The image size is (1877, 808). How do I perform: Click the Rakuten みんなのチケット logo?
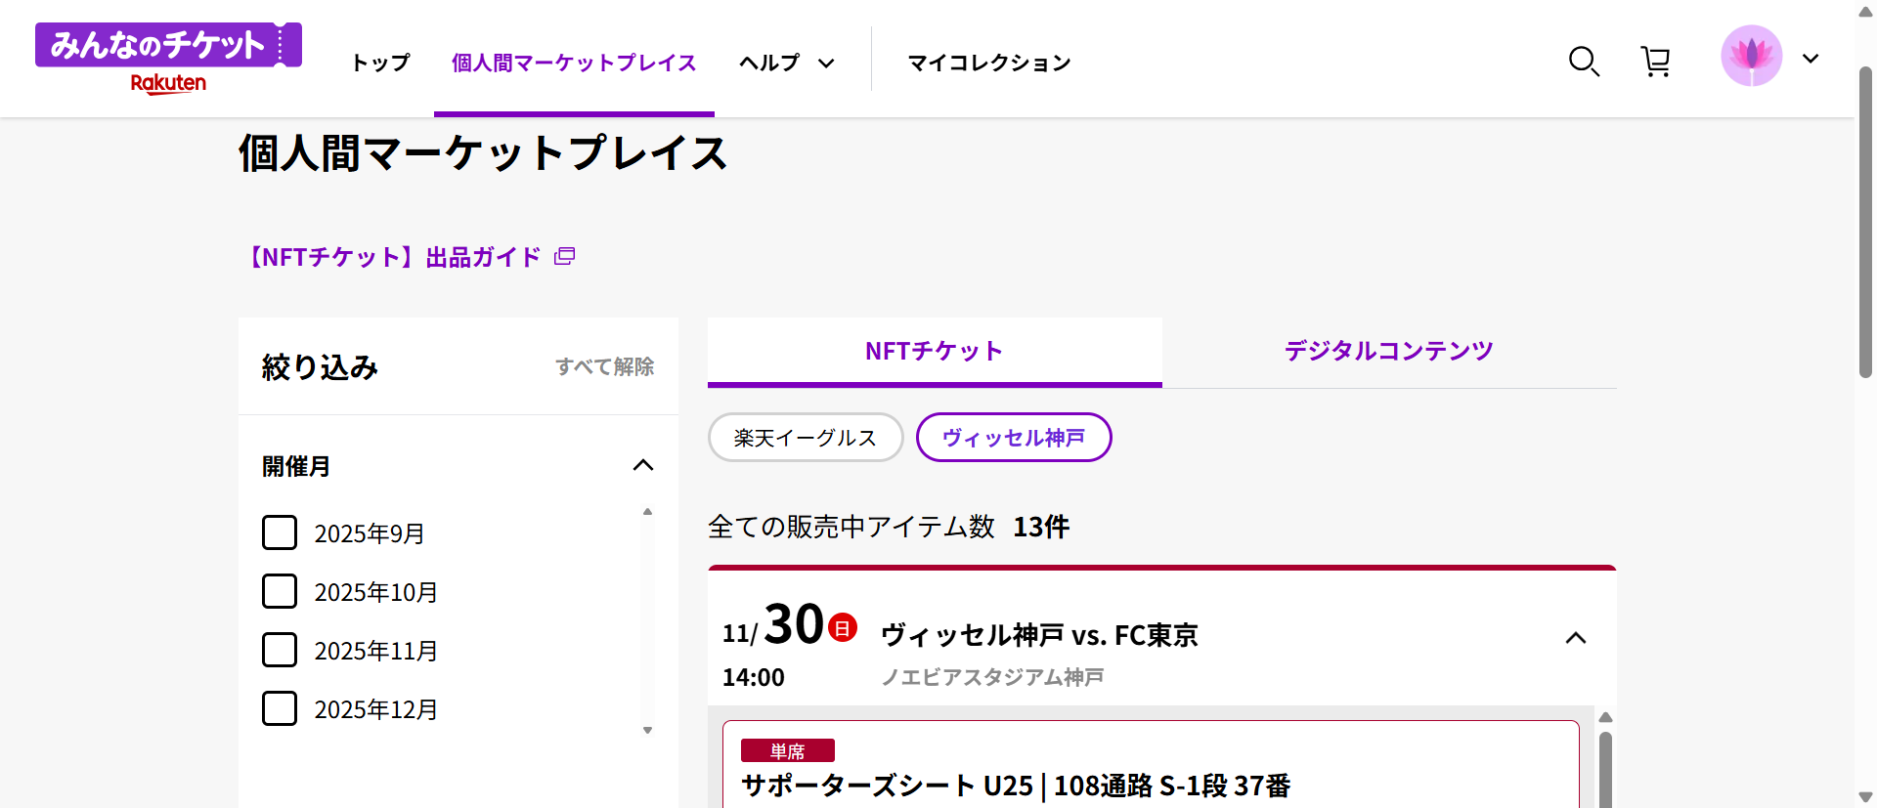coord(168,59)
